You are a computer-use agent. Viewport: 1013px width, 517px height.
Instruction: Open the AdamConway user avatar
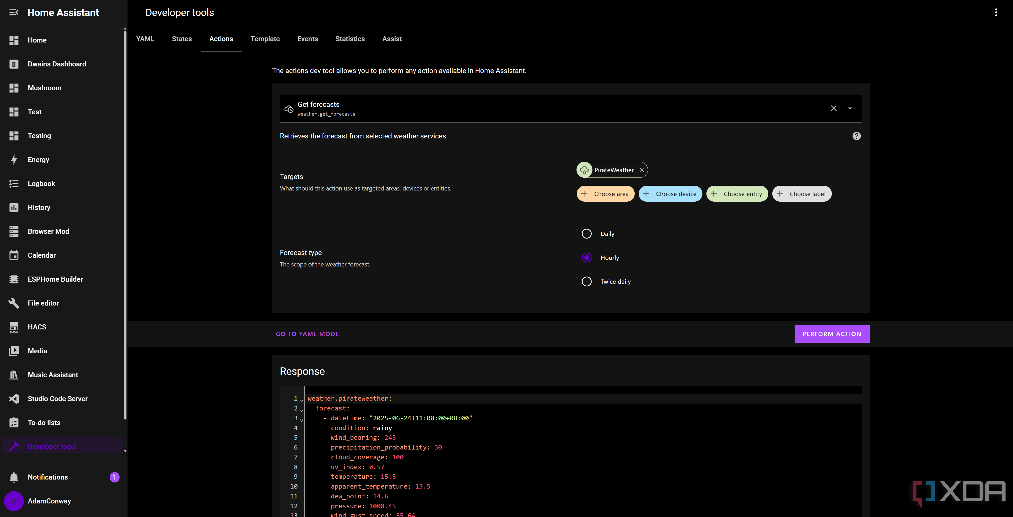tap(14, 501)
